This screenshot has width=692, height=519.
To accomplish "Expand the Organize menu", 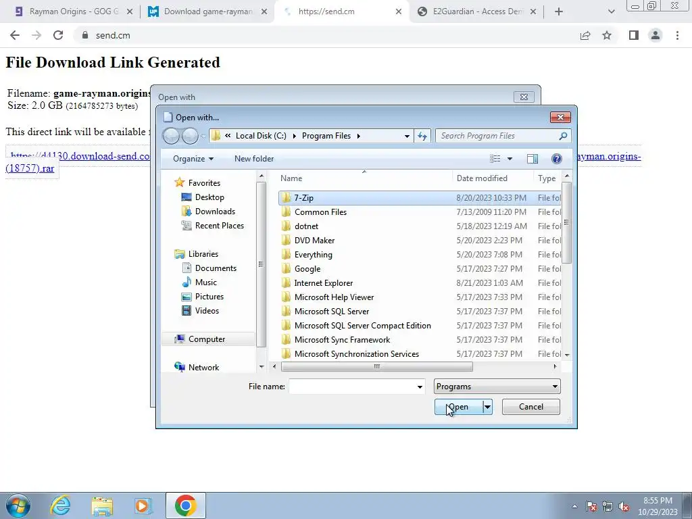I will click(x=193, y=158).
